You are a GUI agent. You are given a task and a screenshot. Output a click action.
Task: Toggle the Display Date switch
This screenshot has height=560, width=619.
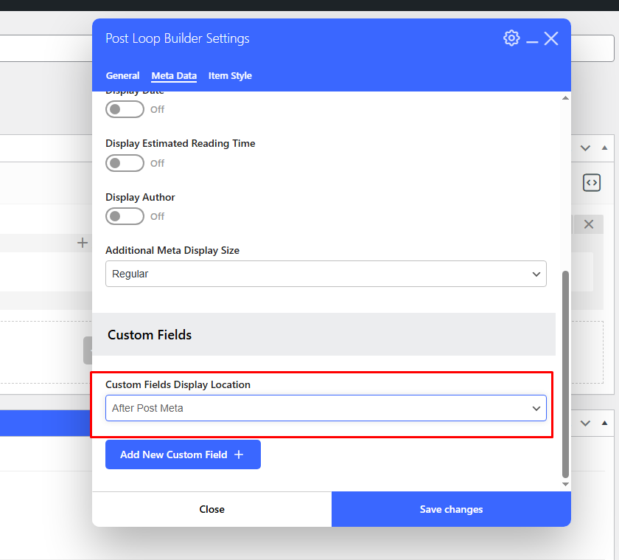point(125,109)
